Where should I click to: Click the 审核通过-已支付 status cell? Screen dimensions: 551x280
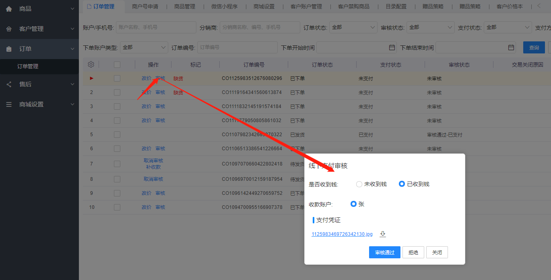(444, 135)
